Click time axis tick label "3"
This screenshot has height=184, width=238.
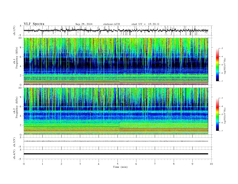click(80, 164)
